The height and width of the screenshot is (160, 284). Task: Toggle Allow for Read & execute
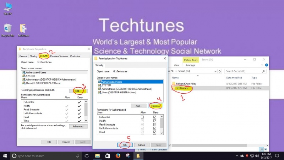pos(142,125)
